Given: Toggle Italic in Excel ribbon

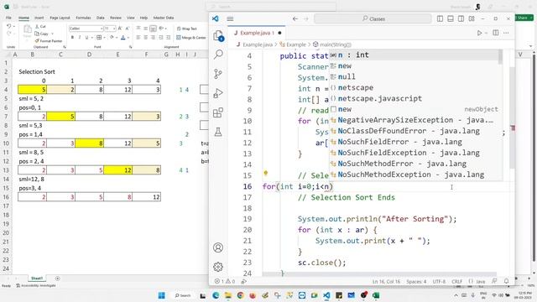Looking at the screenshot, I should coord(80,37).
